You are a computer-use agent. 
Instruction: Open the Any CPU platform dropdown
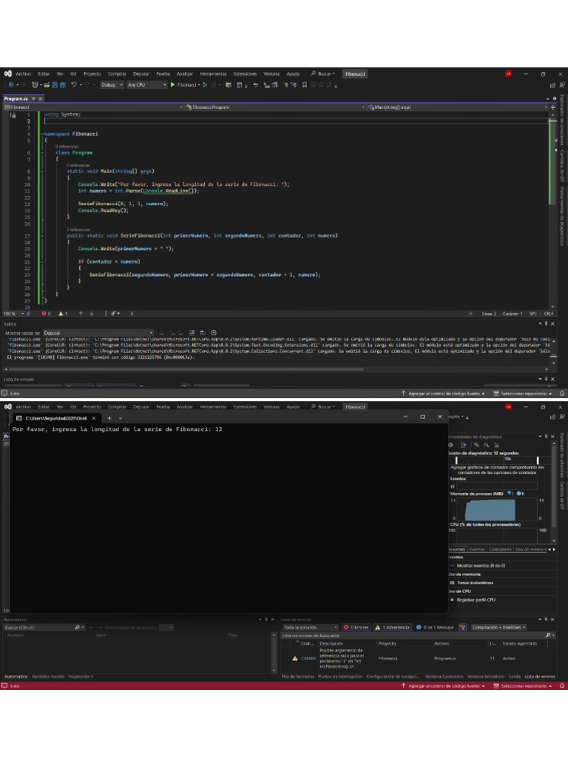pyautogui.click(x=146, y=85)
